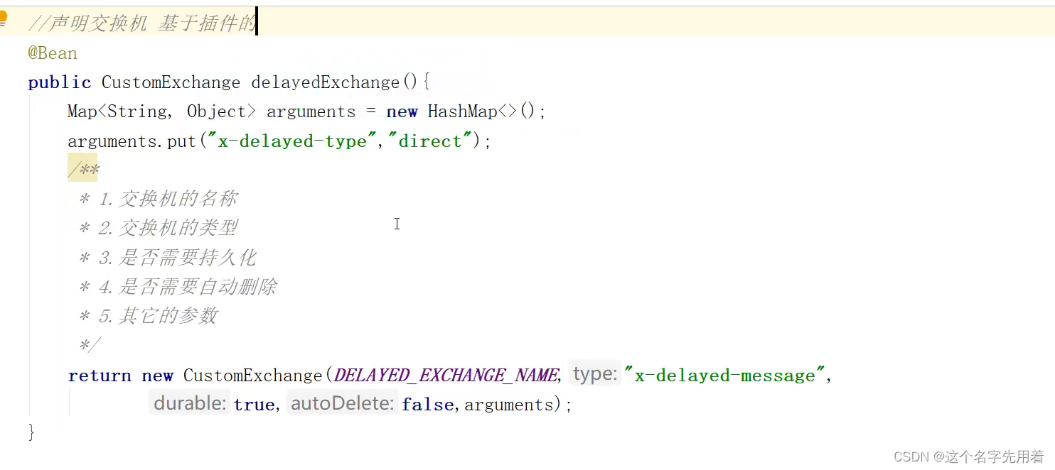Click the 'type:' parameter hint
1055x470 pixels.
[x=595, y=374]
